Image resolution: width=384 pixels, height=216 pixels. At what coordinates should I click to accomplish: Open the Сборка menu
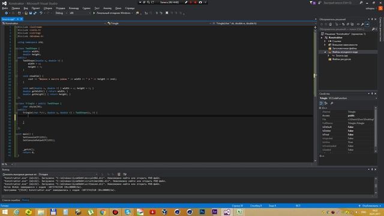48,8
